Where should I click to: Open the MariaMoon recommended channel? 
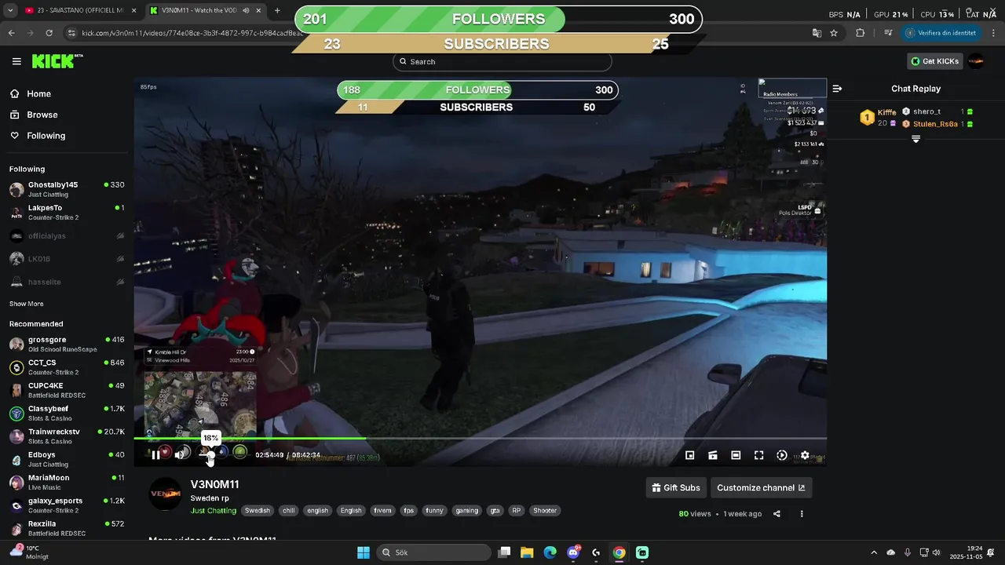click(x=67, y=482)
